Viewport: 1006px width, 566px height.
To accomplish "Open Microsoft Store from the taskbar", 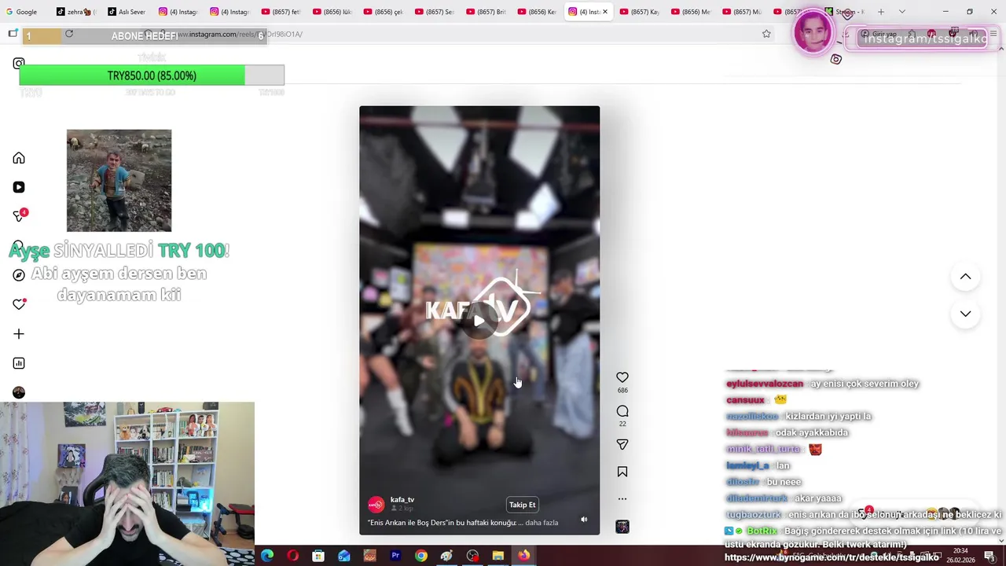I will coord(318,556).
